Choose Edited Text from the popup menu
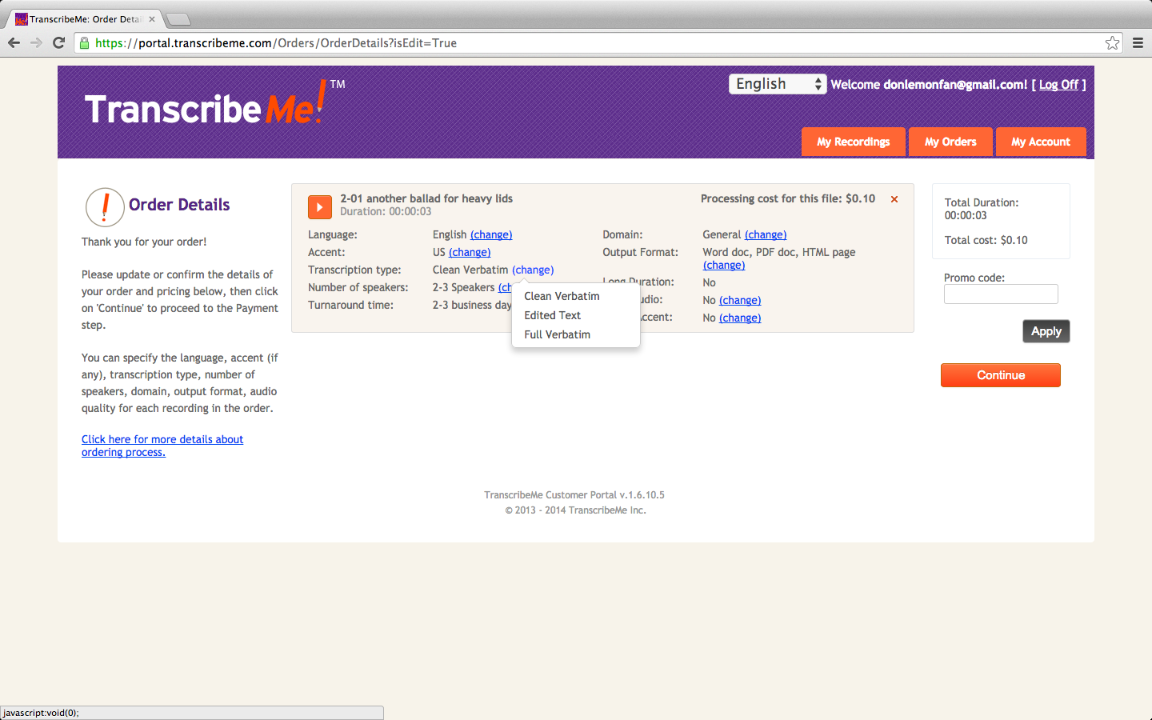 pos(552,315)
